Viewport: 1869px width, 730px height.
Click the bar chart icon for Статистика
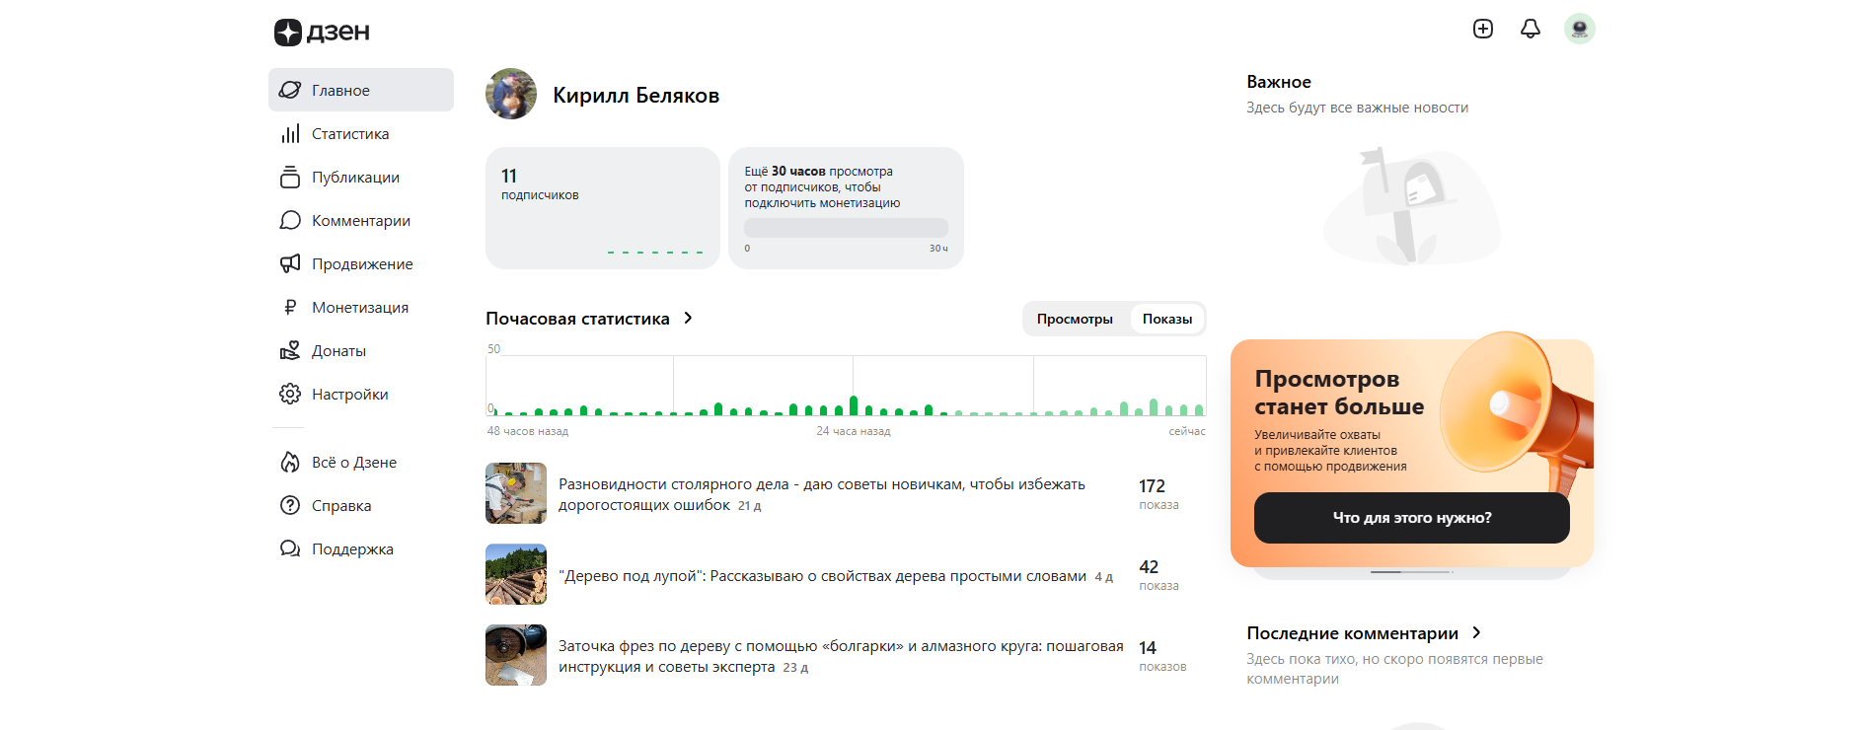coord(290,133)
